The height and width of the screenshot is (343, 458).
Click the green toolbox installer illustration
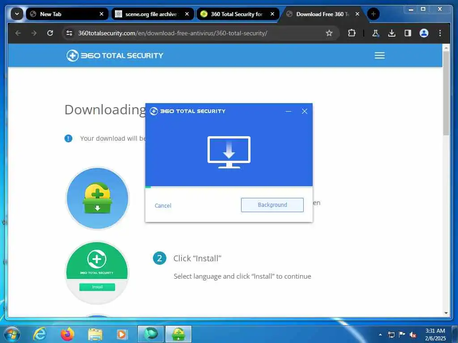pyautogui.click(x=97, y=198)
